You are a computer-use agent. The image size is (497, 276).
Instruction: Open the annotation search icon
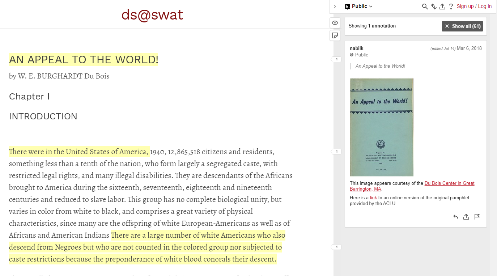click(425, 7)
